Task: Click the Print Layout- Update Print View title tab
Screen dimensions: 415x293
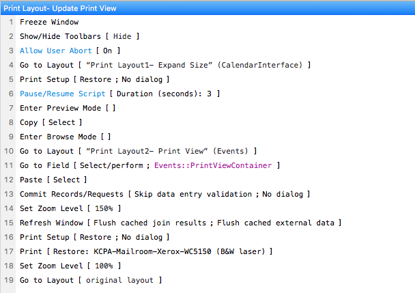Action: point(60,8)
